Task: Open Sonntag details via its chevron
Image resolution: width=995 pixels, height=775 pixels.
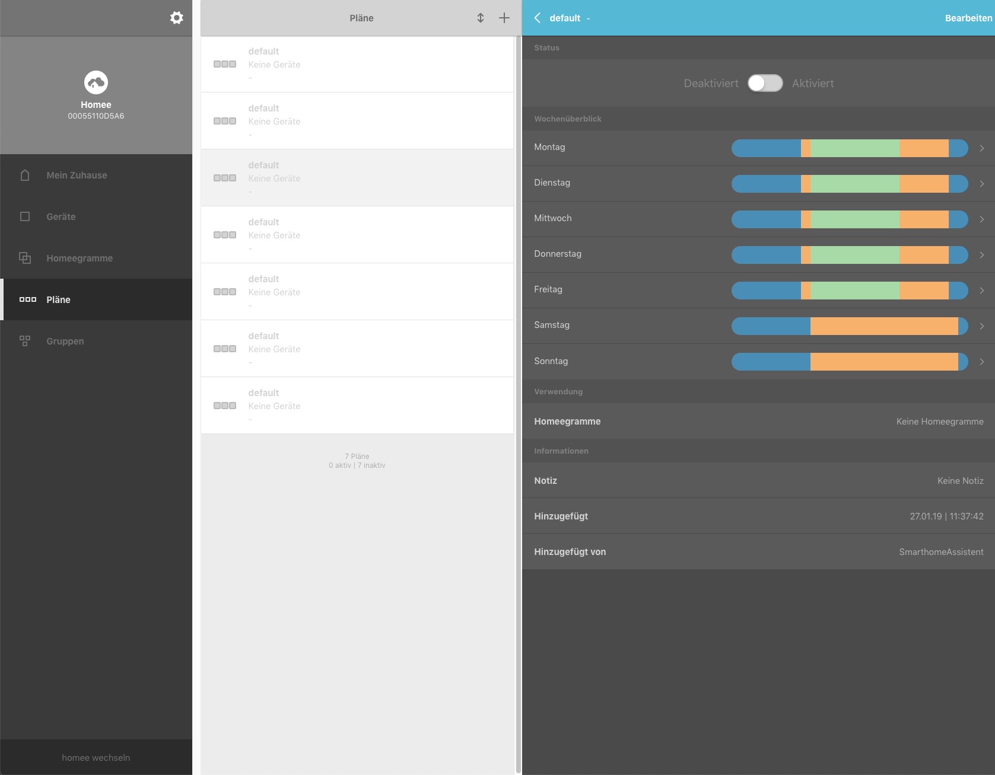Action: [x=982, y=362]
